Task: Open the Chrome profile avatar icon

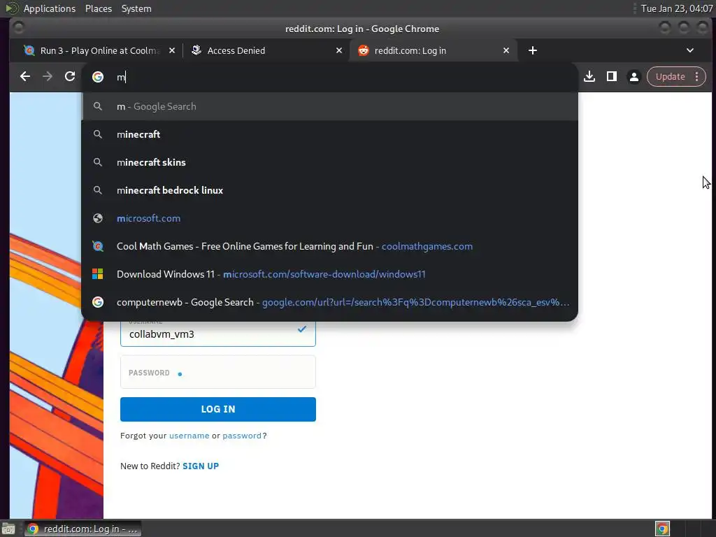Action: click(634, 77)
